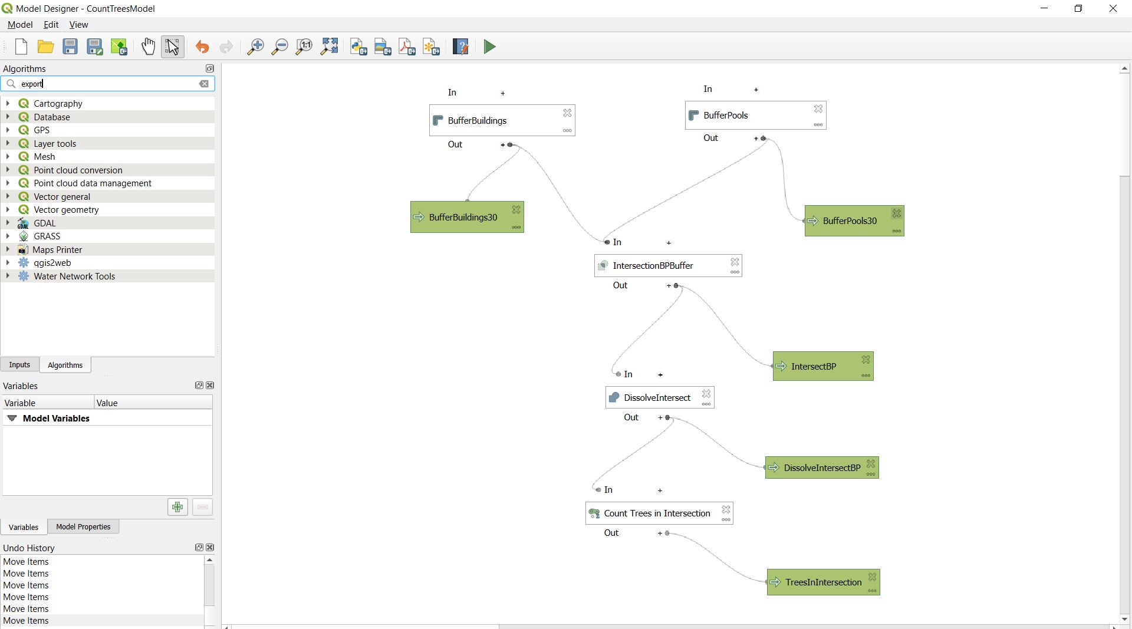This screenshot has width=1132, height=629.
Task: Open the model help icon
Action: coord(460,47)
